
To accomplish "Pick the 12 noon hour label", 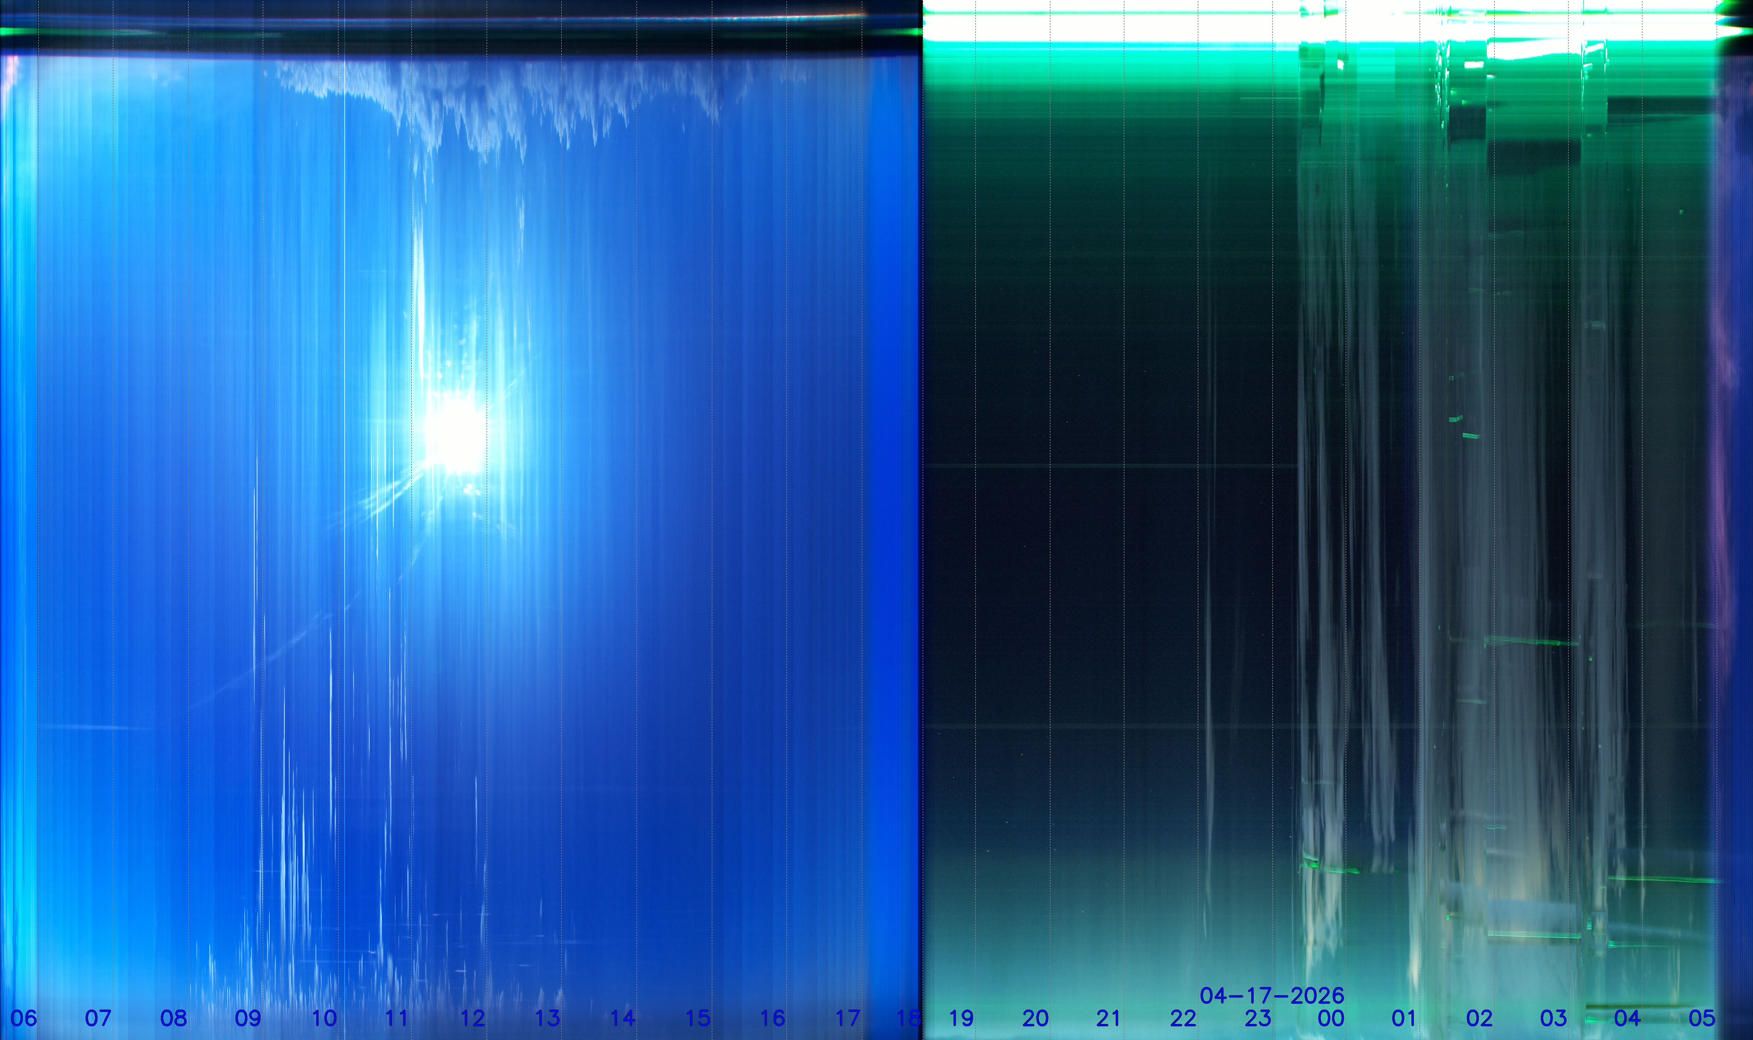I will pos(472,1018).
